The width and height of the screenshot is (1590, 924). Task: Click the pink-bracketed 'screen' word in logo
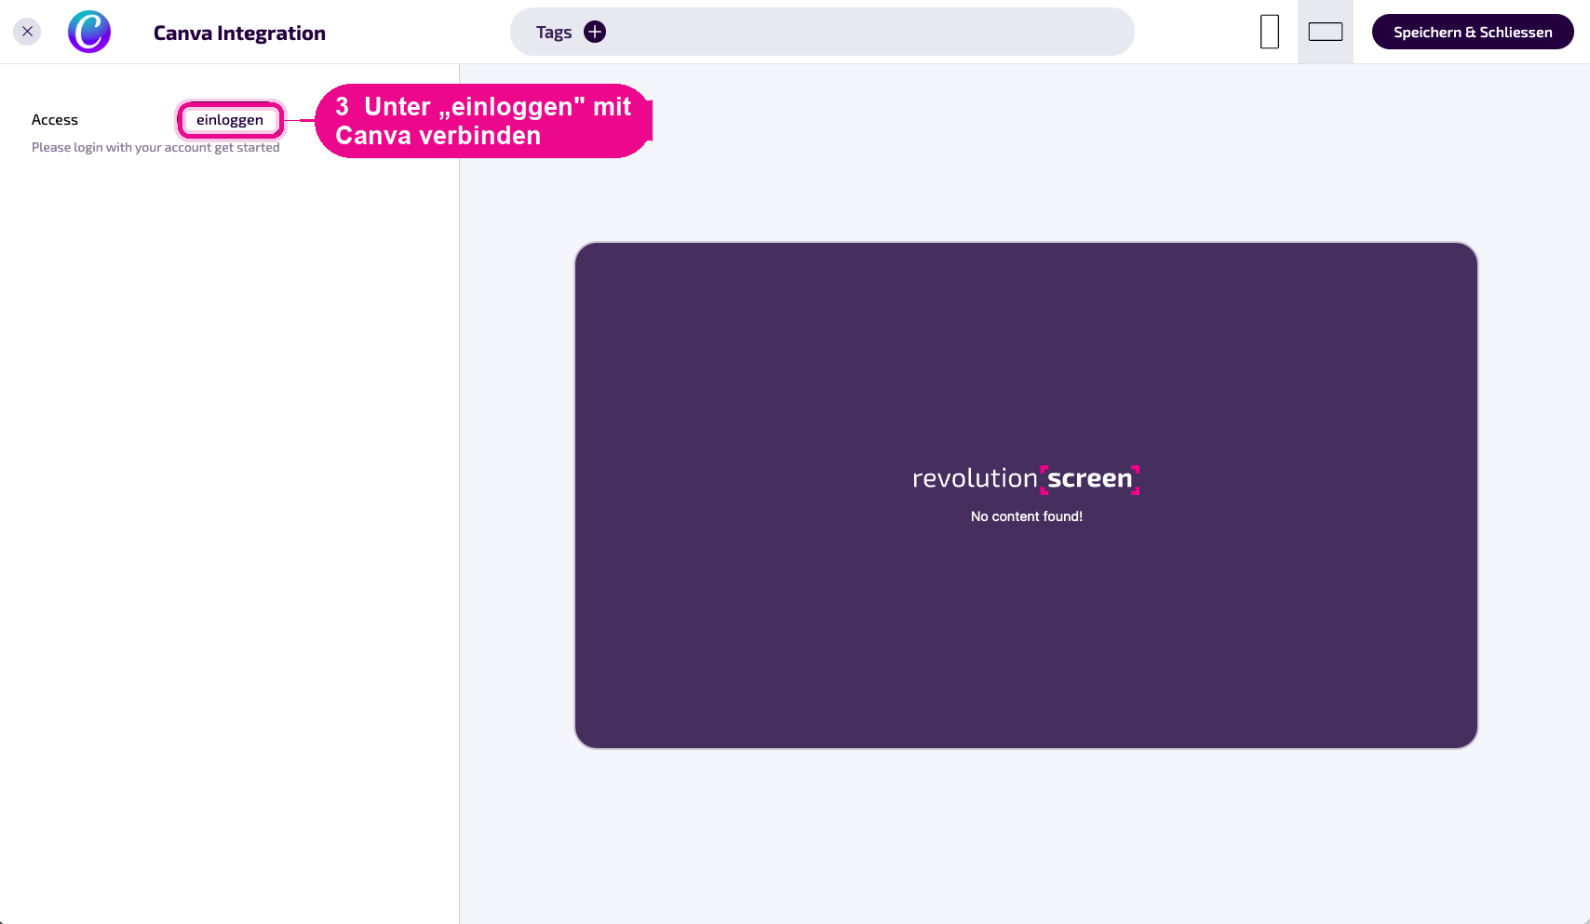[1090, 478]
